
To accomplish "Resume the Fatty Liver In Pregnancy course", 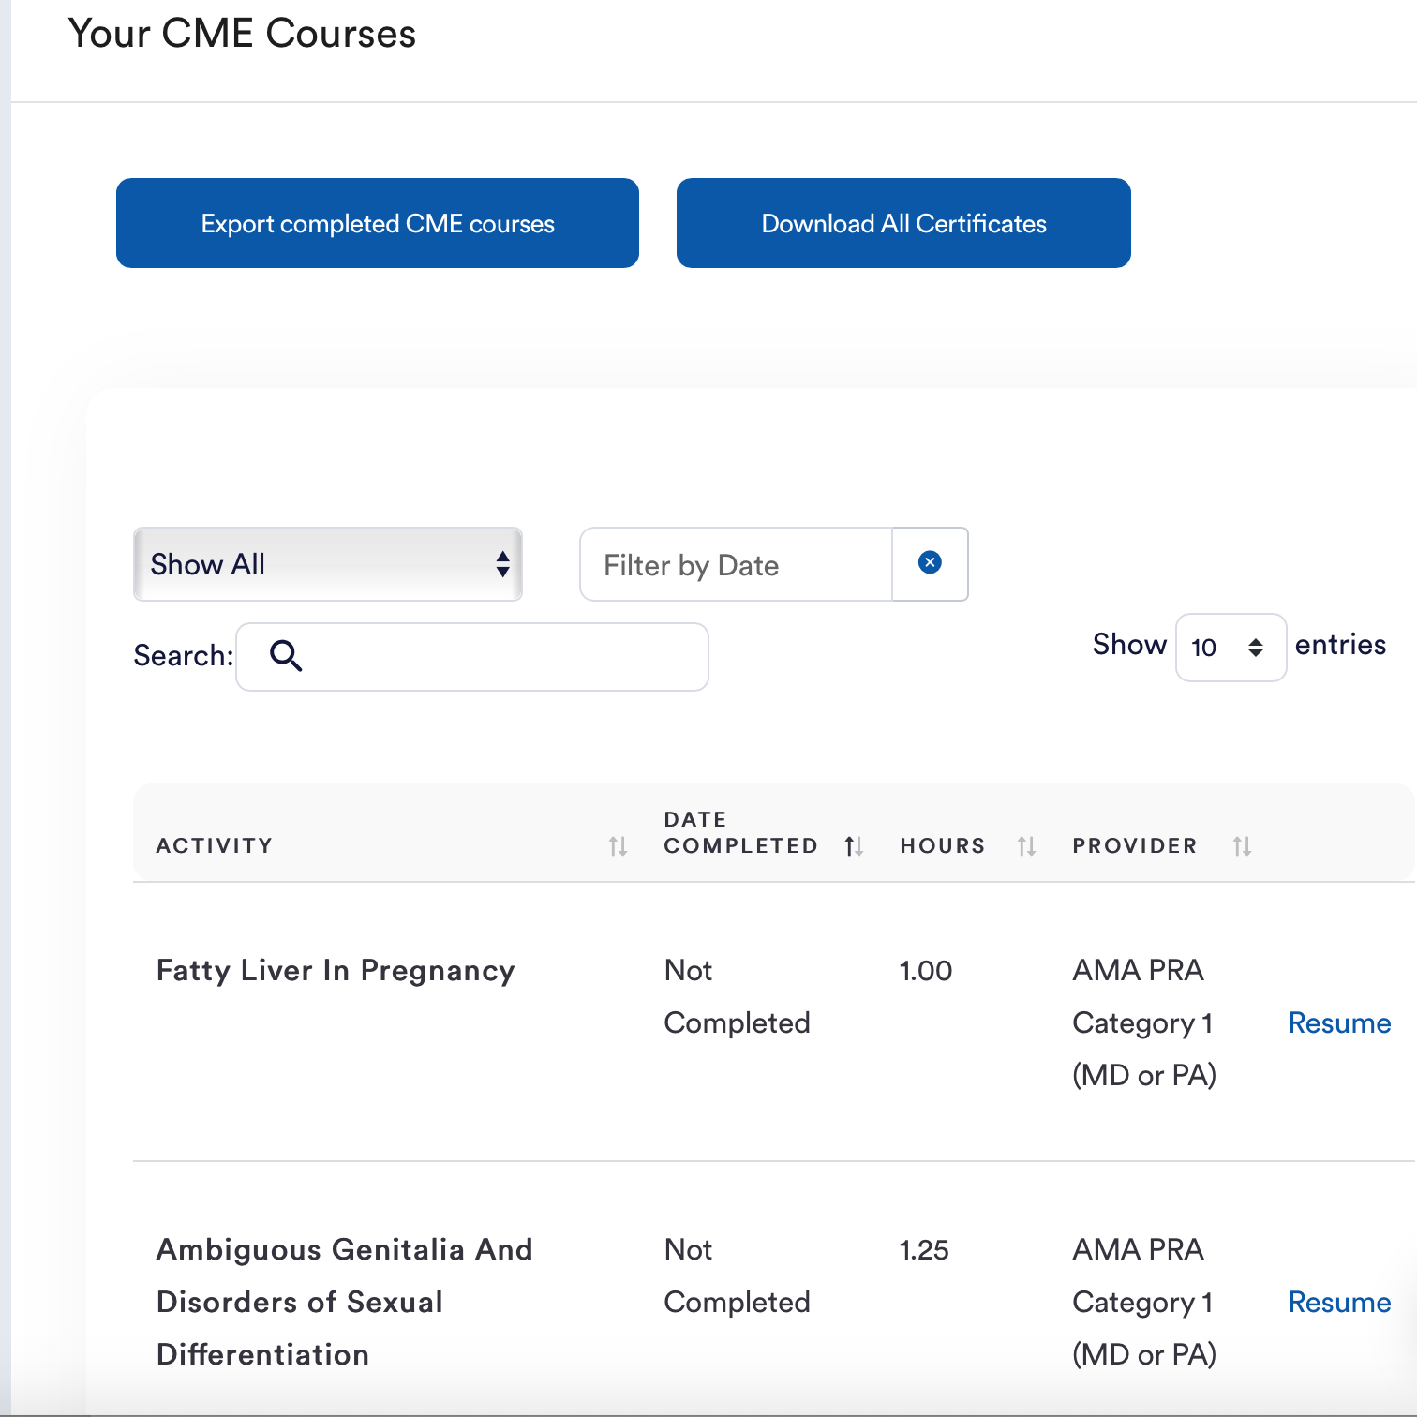I will pyautogui.click(x=1339, y=1022).
